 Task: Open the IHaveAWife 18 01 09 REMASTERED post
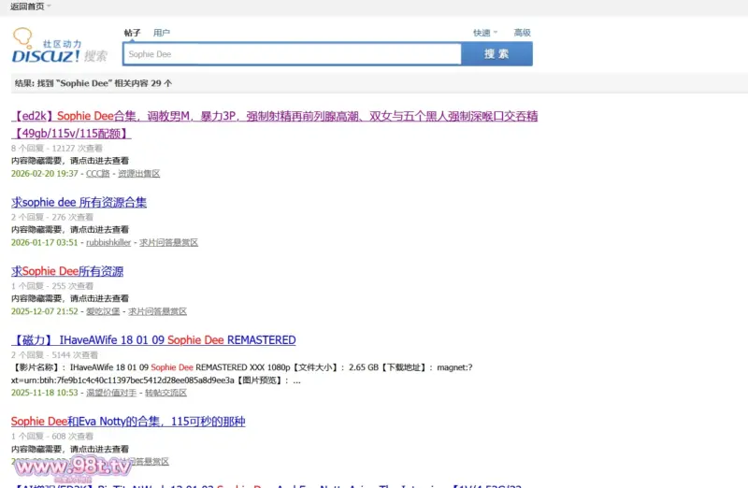click(x=153, y=340)
